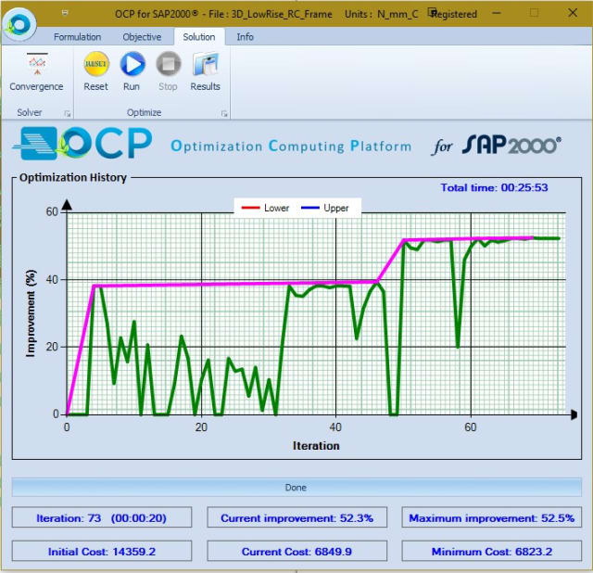The height and width of the screenshot is (573, 593).
Task: Click the Lower legend red swatch
Action: coord(250,208)
